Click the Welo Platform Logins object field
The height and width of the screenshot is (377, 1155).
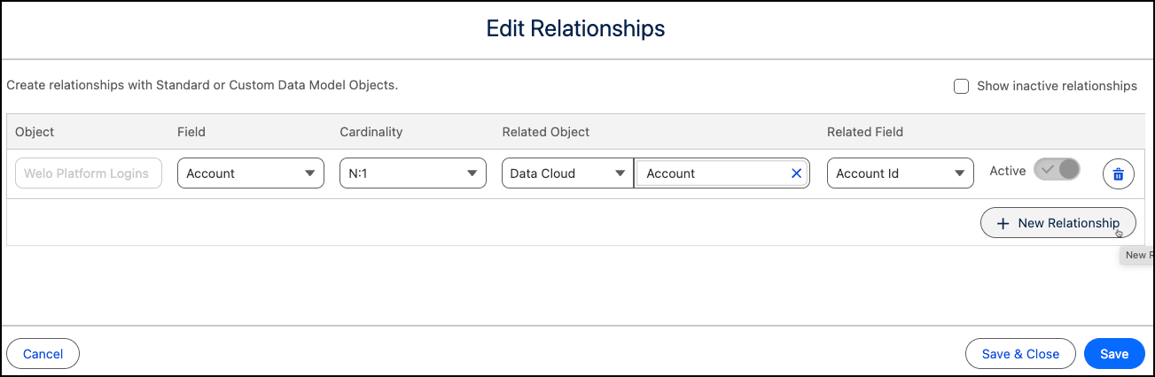pyautogui.click(x=89, y=173)
